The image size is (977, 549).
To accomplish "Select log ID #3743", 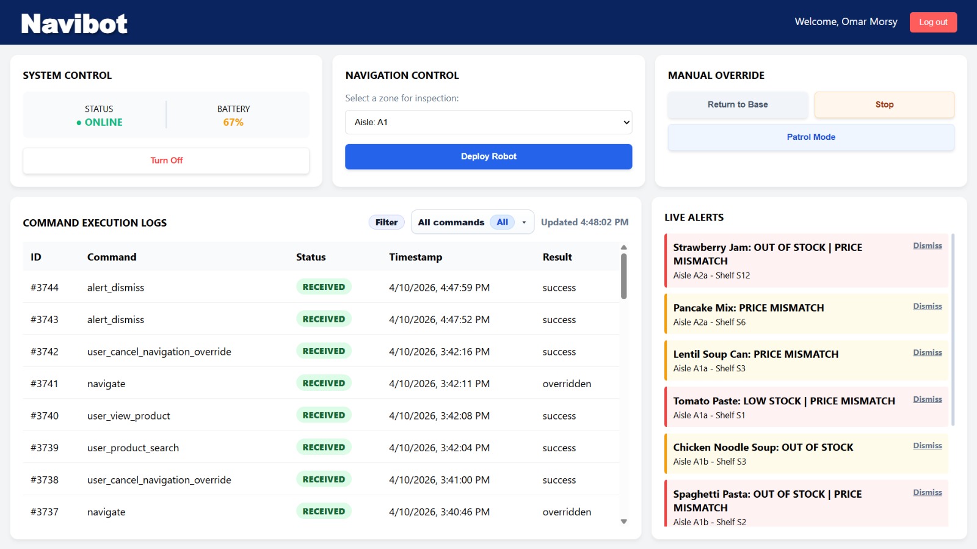I will point(45,319).
